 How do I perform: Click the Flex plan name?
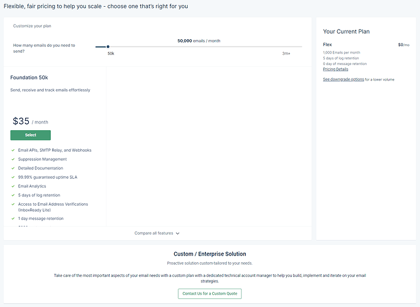pos(327,44)
